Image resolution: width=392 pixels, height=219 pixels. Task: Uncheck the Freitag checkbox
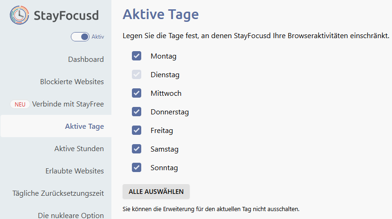pyautogui.click(x=137, y=131)
